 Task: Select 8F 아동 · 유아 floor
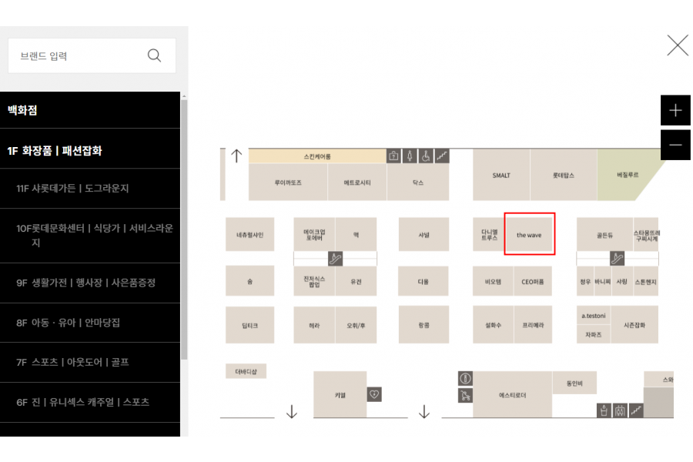coord(90,323)
